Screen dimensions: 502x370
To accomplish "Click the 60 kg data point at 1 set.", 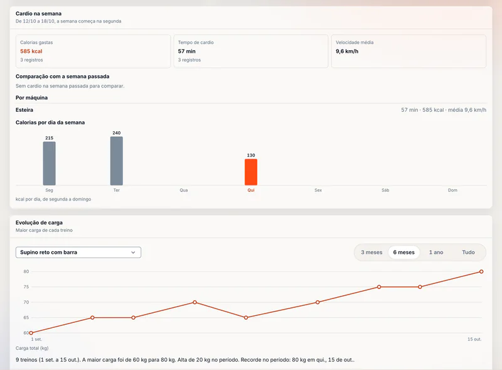I will click(x=31, y=333).
